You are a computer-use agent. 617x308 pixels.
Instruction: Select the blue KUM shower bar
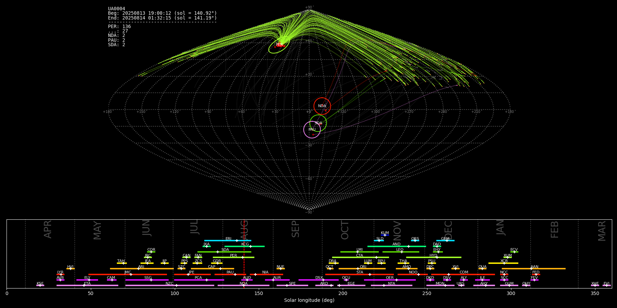click(x=385, y=235)
